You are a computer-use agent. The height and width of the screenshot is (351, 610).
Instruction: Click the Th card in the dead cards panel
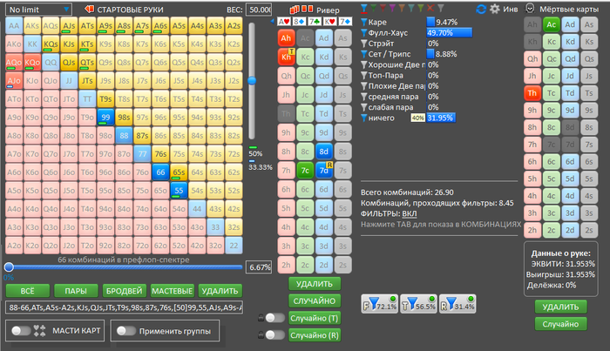tap(532, 93)
